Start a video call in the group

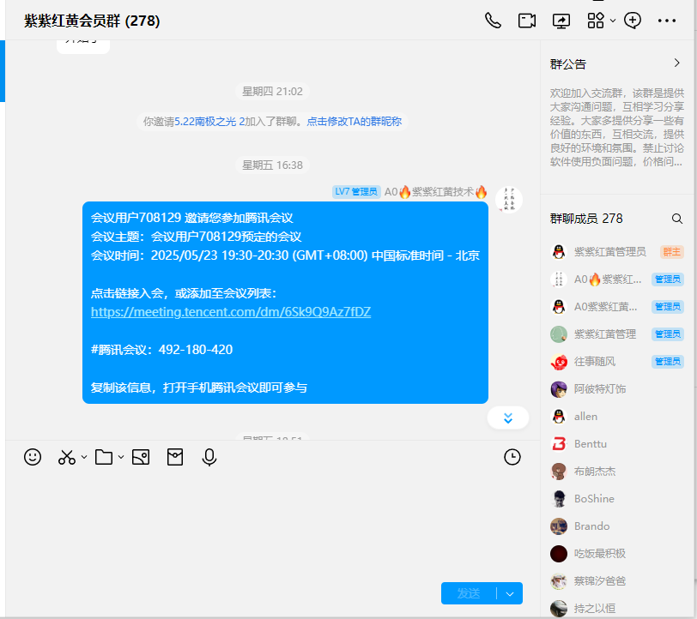(527, 21)
